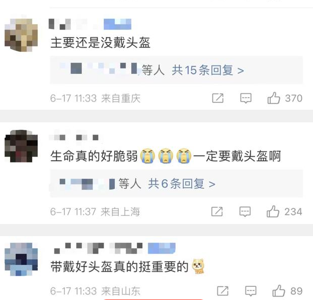Reply to the comment posted from 重庆
This screenshot has width=313, height=300.
(246, 98)
